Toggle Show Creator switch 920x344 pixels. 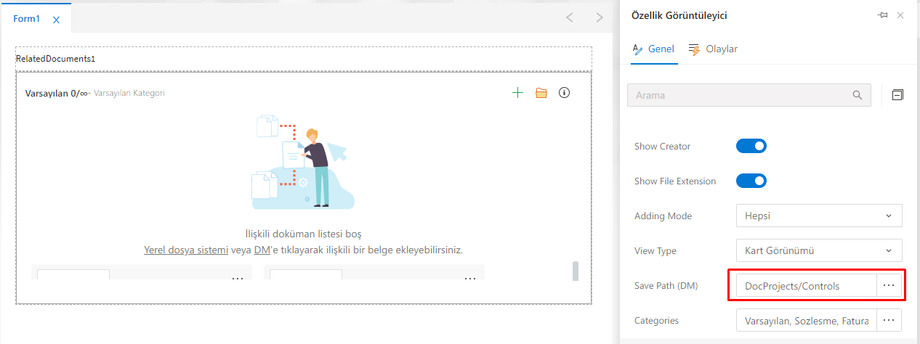(x=751, y=146)
